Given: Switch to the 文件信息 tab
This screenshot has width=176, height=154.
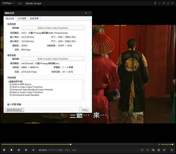Looking at the screenshot, I should [x=22, y=18].
